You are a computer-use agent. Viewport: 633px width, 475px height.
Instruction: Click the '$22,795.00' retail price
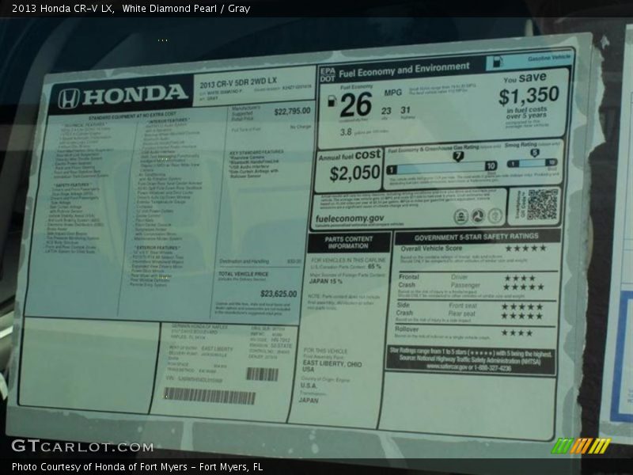[292, 111]
